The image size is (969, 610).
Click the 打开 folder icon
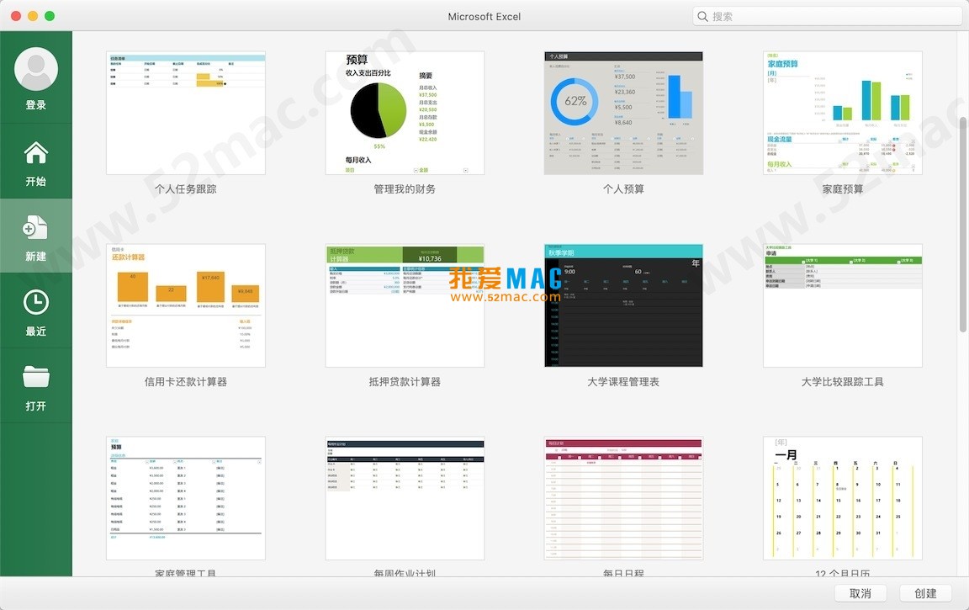tap(36, 377)
